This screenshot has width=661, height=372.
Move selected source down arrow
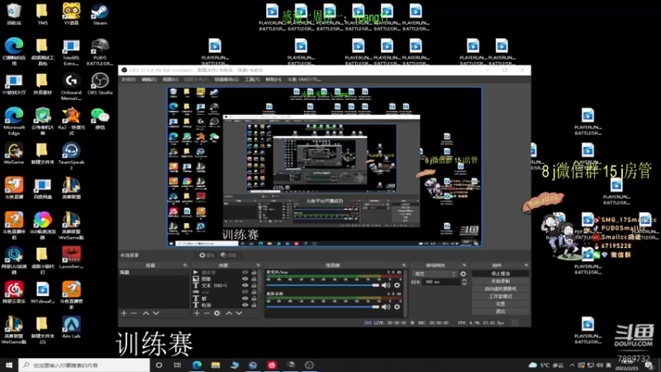(x=239, y=313)
